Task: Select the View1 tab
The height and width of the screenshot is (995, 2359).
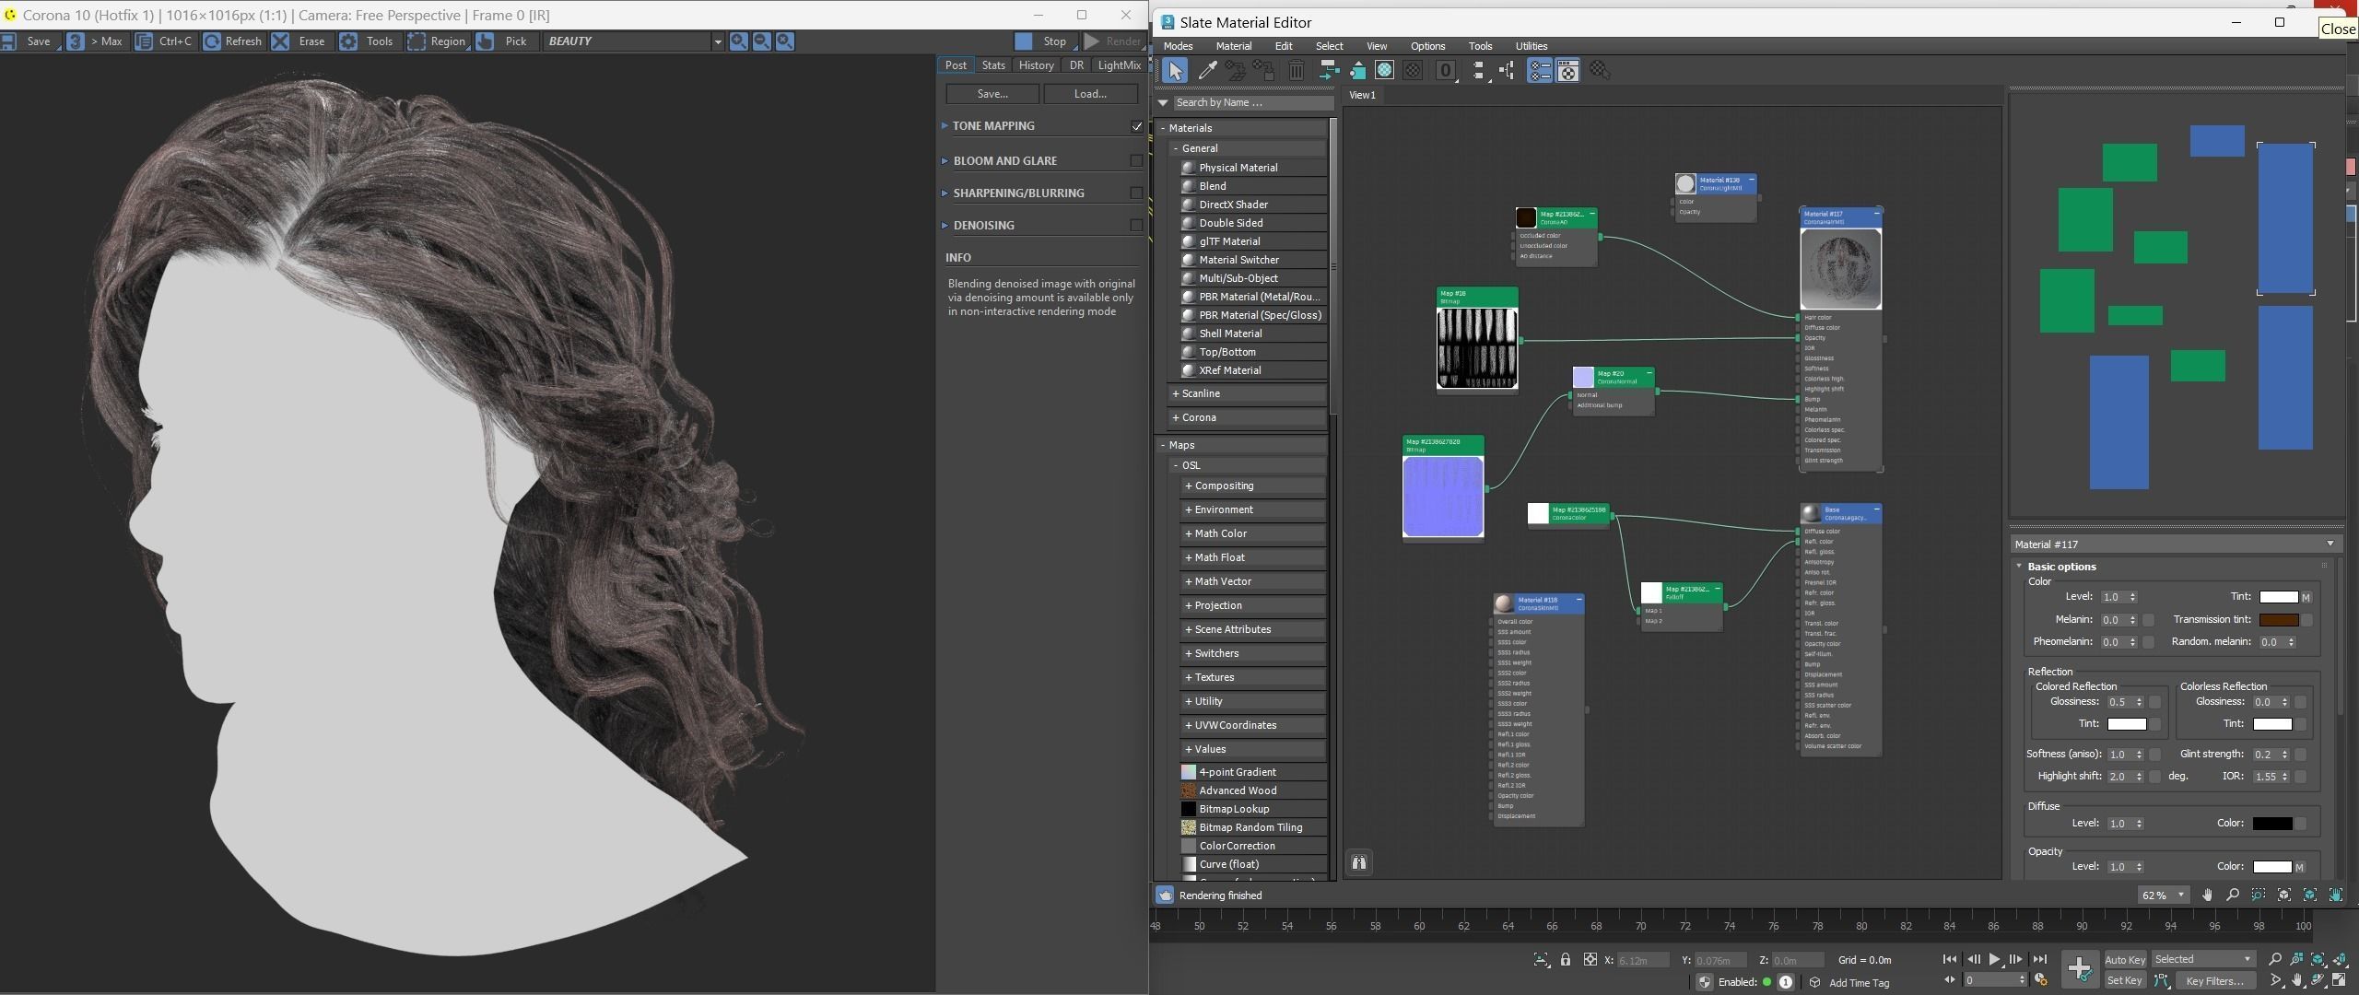Action: coord(1362,95)
